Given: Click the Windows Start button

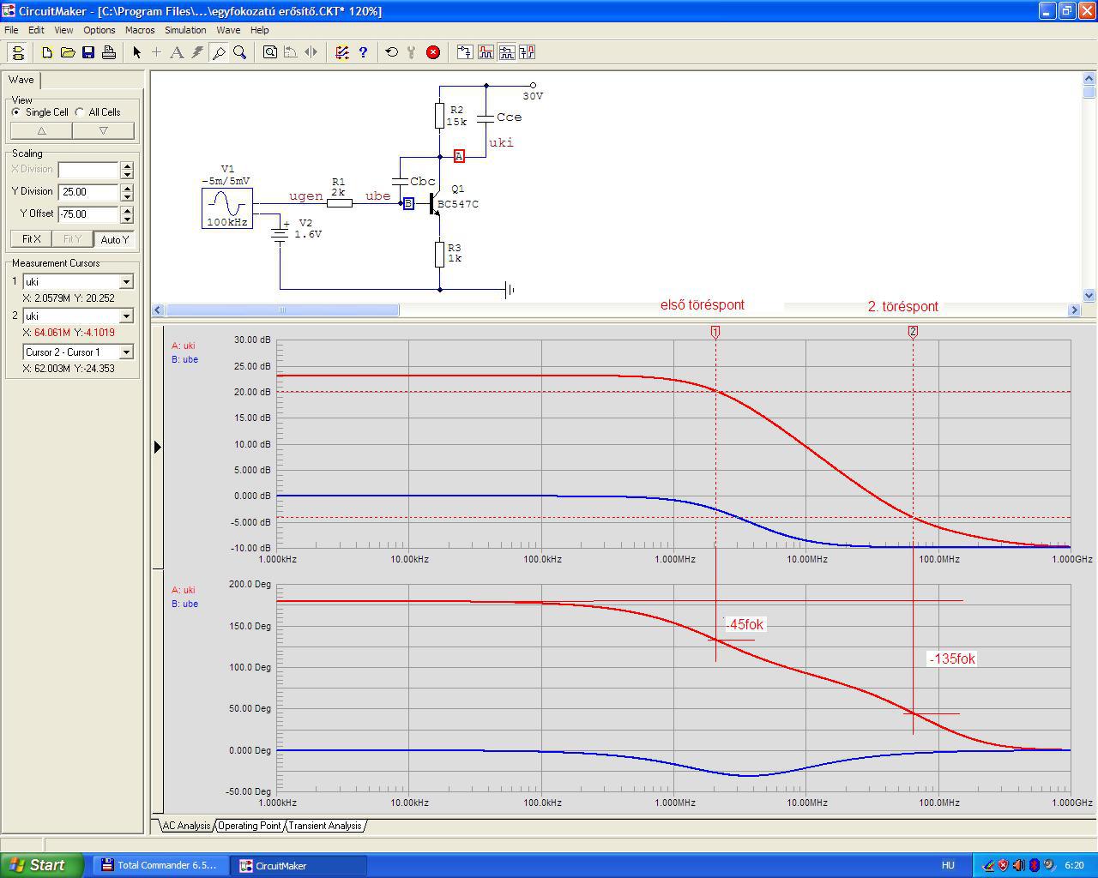Looking at the screenshot, I should (42, 865).
